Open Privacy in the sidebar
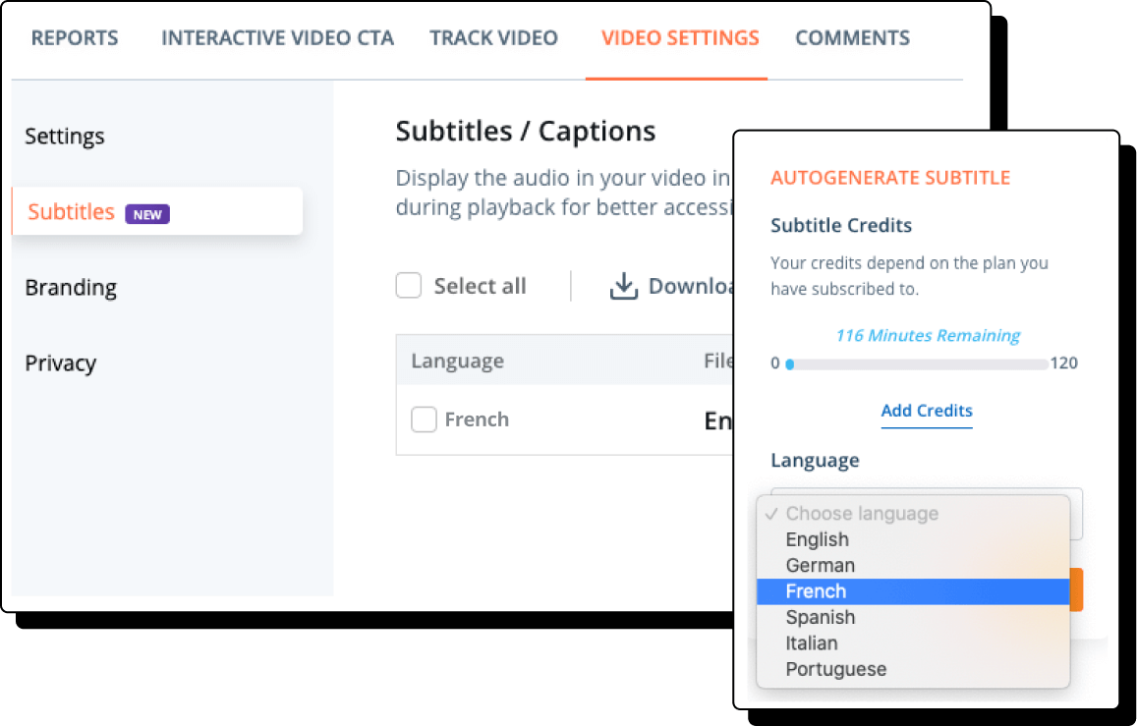 click(x=61, y=363)
